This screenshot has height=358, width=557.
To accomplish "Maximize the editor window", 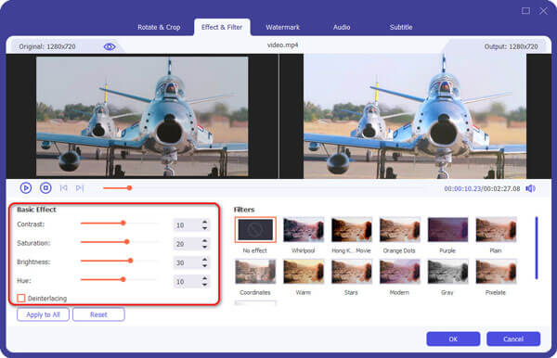I will pyautogui.click(x=525, y=11).
